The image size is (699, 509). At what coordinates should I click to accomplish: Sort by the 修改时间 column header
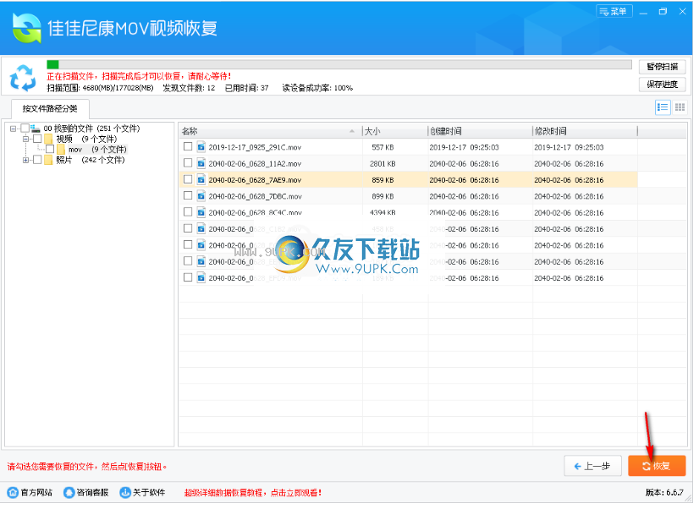click(585, 131)
